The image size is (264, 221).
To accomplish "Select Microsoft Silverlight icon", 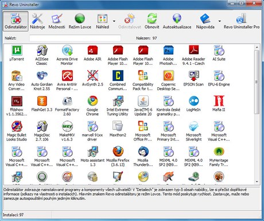I will 193,126.
